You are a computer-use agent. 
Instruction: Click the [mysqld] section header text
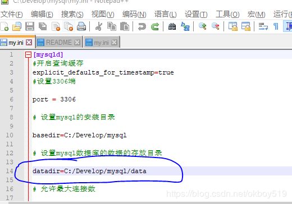[48, 54]
